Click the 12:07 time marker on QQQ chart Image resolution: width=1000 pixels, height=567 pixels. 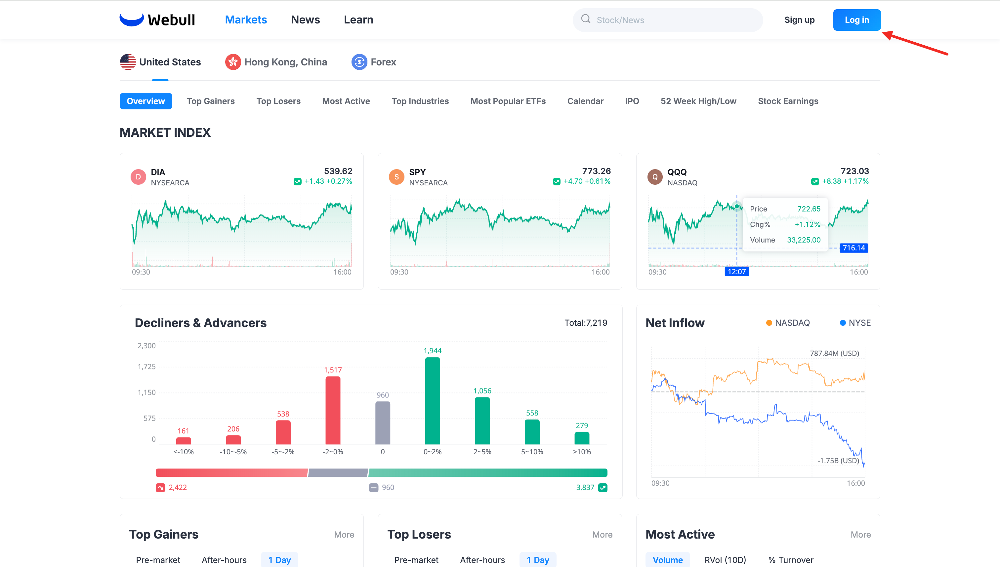pyautogui.click(x=736, y=272)
